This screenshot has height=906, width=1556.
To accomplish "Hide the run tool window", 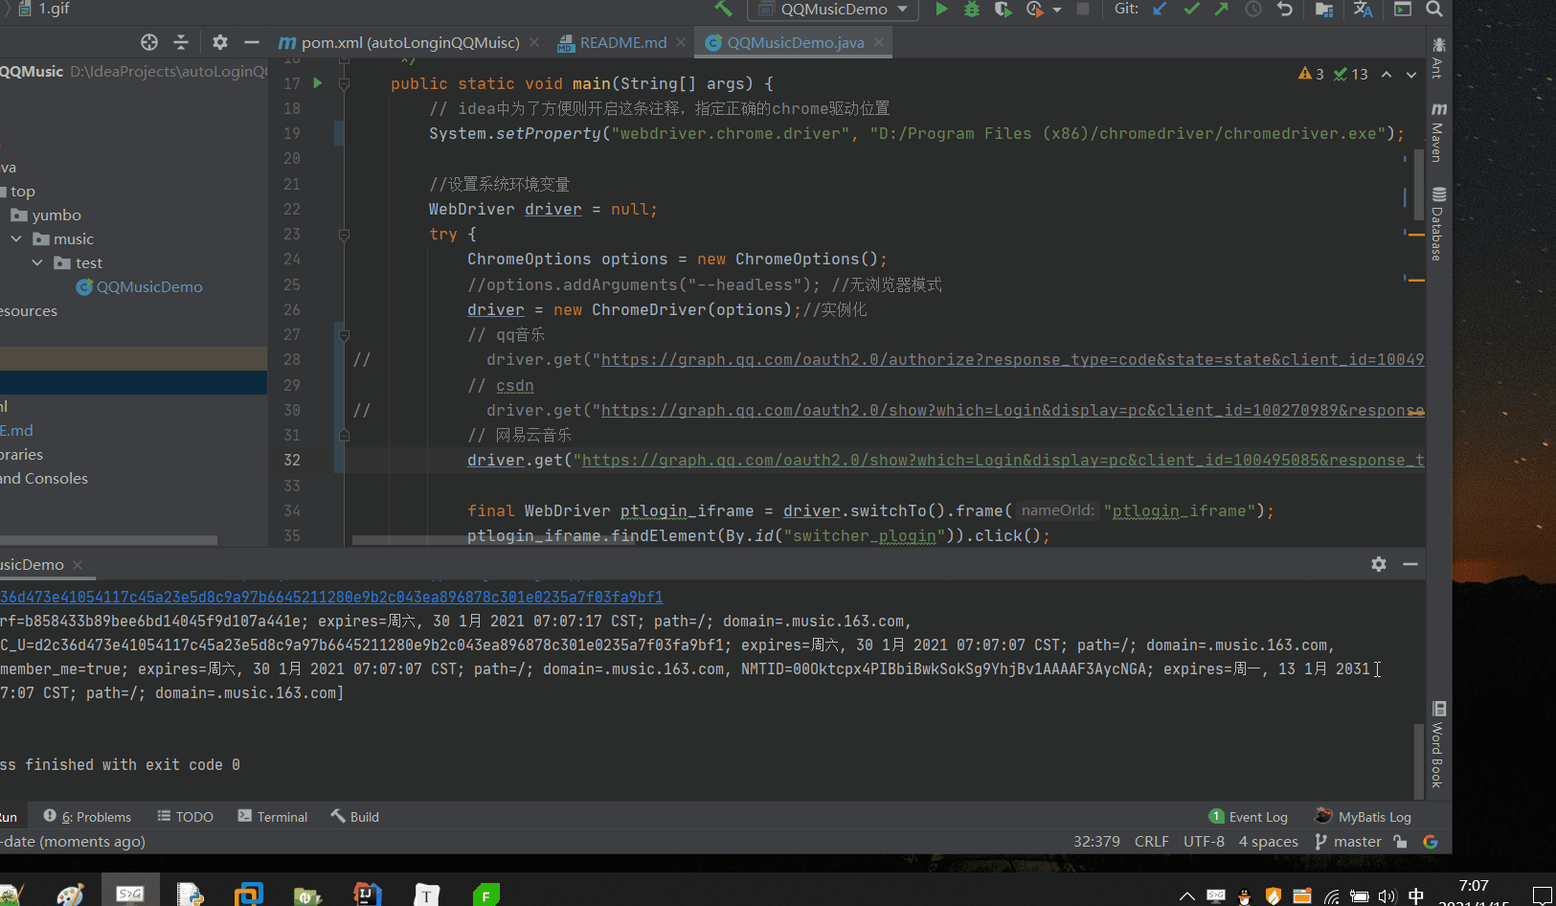I will 1410,564.
